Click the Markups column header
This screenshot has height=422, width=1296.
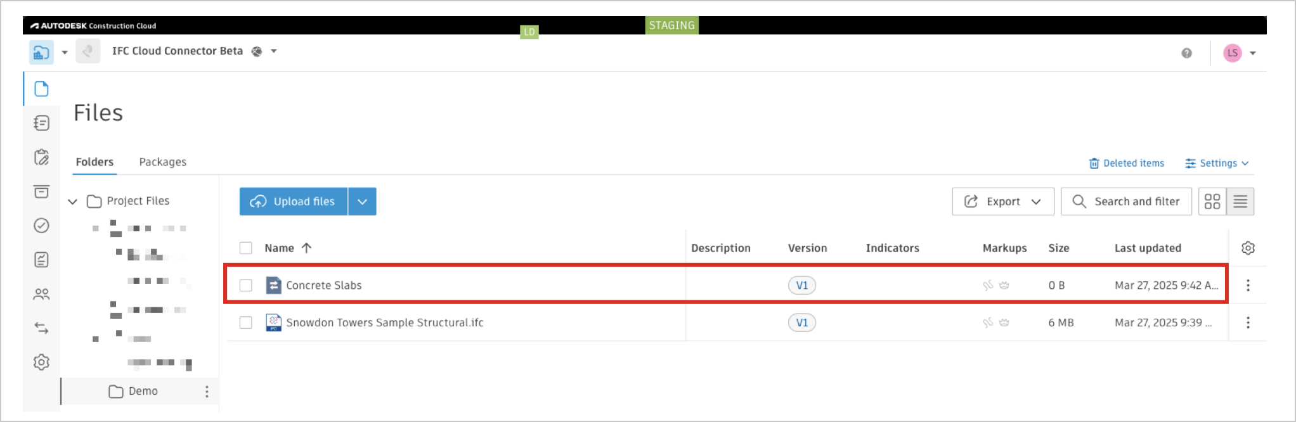(1005, 248)
